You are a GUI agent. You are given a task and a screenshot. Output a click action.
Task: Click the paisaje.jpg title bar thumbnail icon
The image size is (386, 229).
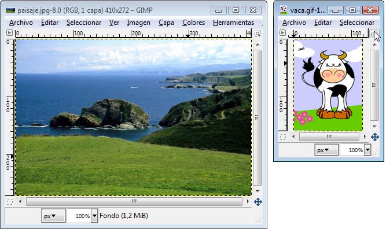point(10,10)
